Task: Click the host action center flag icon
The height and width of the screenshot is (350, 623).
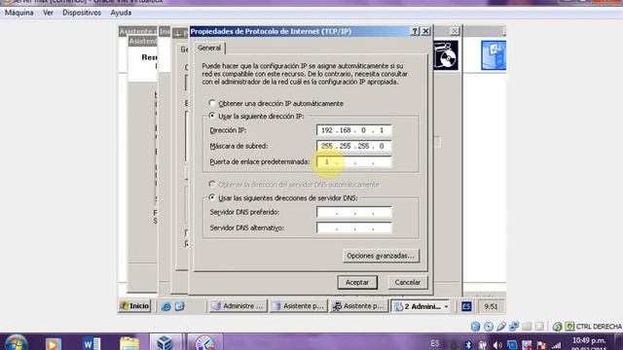Action: coord(541,345)
